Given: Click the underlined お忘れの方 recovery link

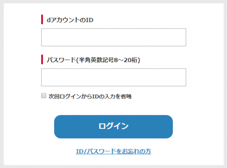Looking at the screenshot, I should pos(113,151).
